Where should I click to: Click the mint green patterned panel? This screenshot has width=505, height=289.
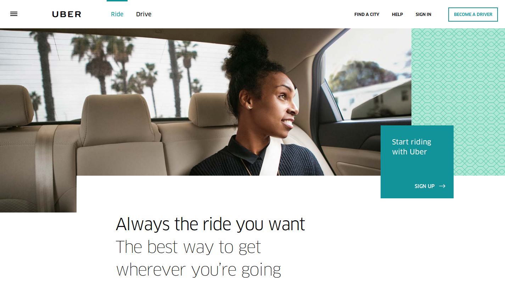[458, 78]
